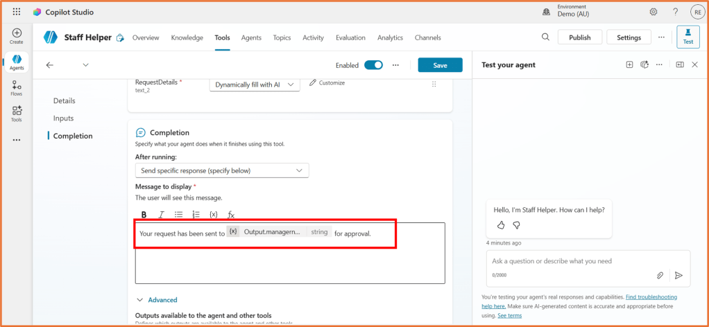Click the Publish button
This screenshot has width=709, height=327.
[x=579, y=37]
